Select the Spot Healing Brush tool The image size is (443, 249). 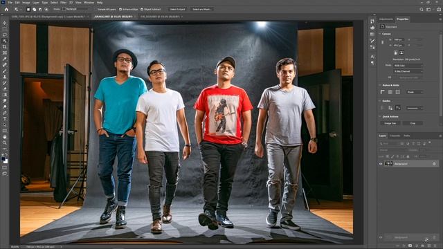(5, 64)
